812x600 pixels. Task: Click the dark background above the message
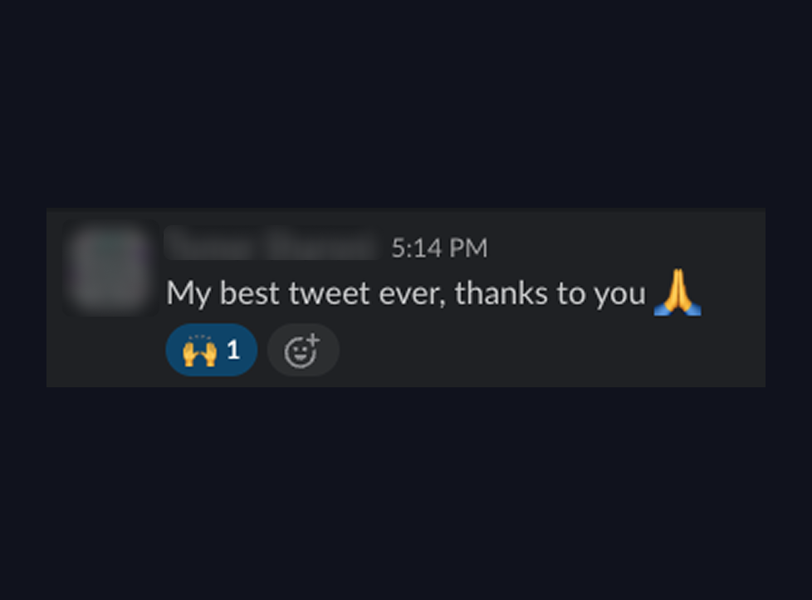(x=406, y=104)
